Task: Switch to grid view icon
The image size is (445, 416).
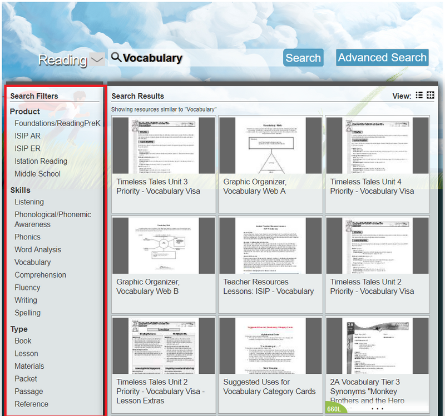Action: pos(430,95)
